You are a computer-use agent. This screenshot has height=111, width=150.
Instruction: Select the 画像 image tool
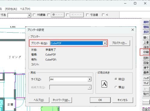coord(146,72)
